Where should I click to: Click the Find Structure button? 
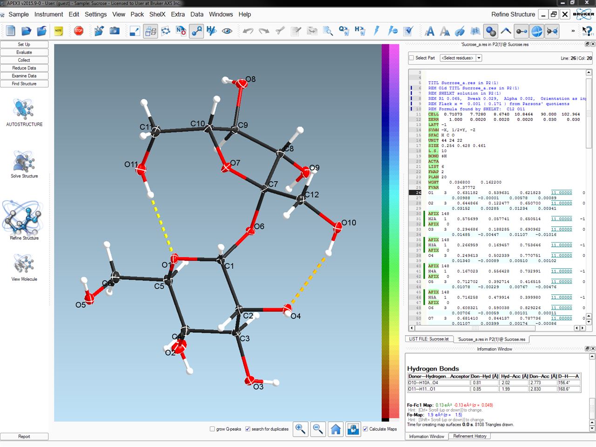click(24, 84)
